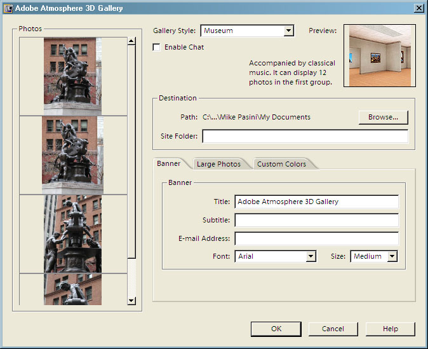
Task: Open Help for the gallery dialog
Action: point(390,329)
